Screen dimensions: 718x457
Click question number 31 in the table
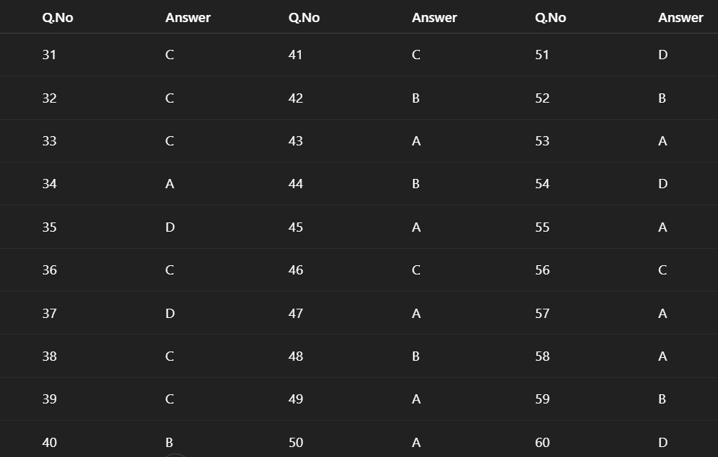click(x=49, y=55)
